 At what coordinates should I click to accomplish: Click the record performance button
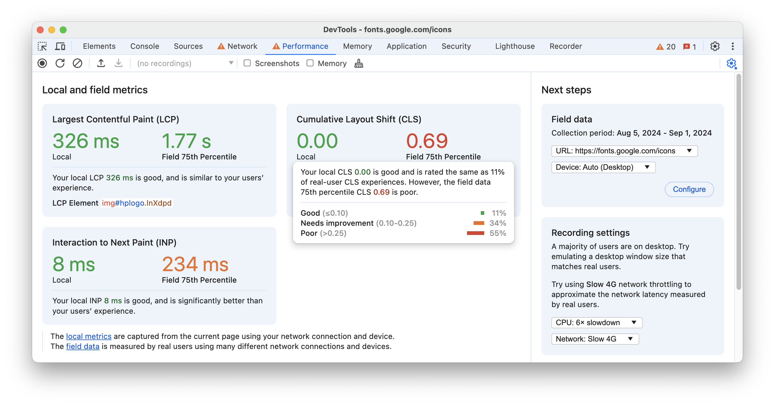pyautogui.click(x=42, y=63)
